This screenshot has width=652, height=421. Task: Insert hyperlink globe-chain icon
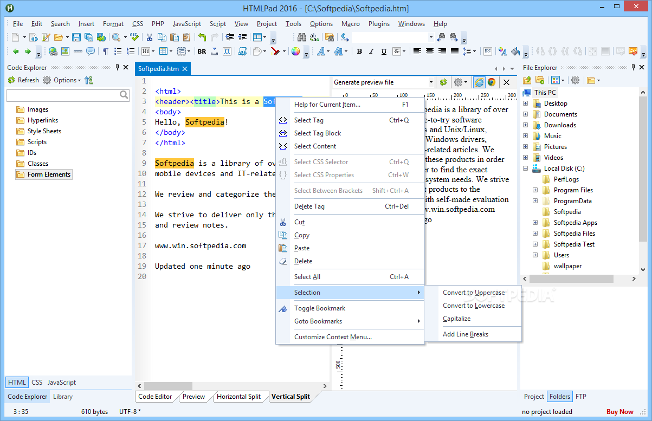tap(53, 51)
